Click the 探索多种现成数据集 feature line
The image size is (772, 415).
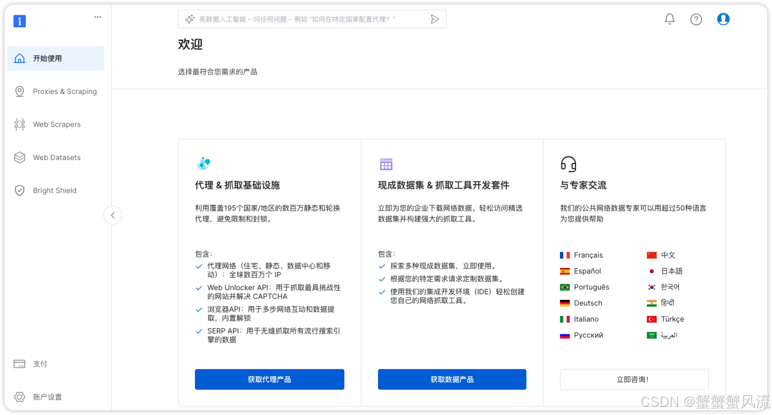[x=444, y=266]
